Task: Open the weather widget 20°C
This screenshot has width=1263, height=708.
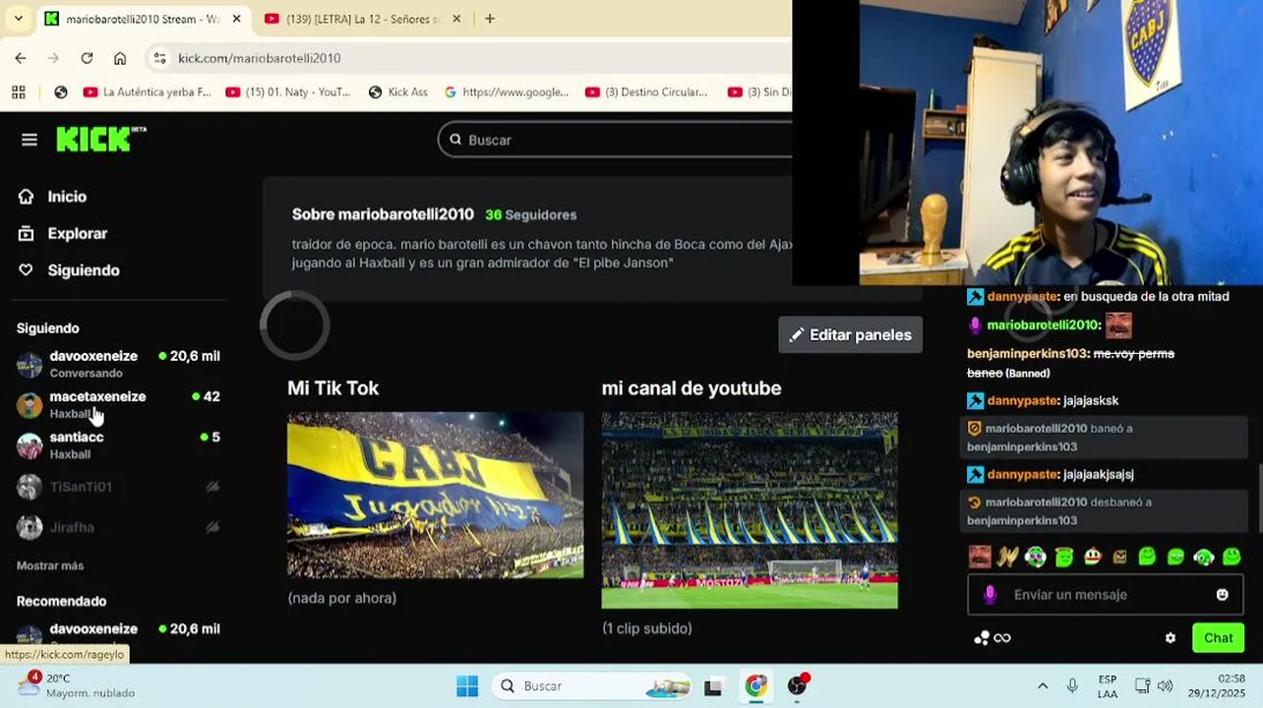Action: 76,685
